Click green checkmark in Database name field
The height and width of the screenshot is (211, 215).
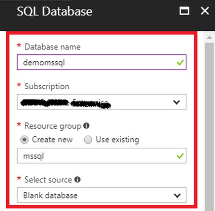coord(180,62)
